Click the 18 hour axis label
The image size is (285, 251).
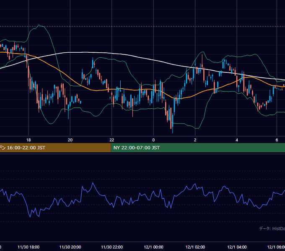28,140
